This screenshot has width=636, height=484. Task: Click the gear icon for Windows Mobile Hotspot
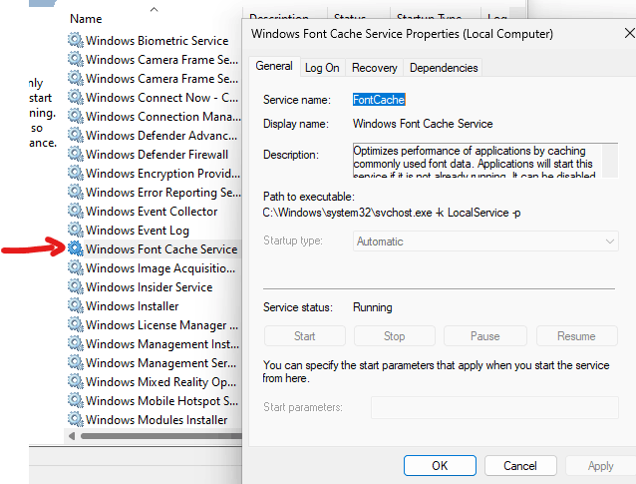tap(76, 400)
